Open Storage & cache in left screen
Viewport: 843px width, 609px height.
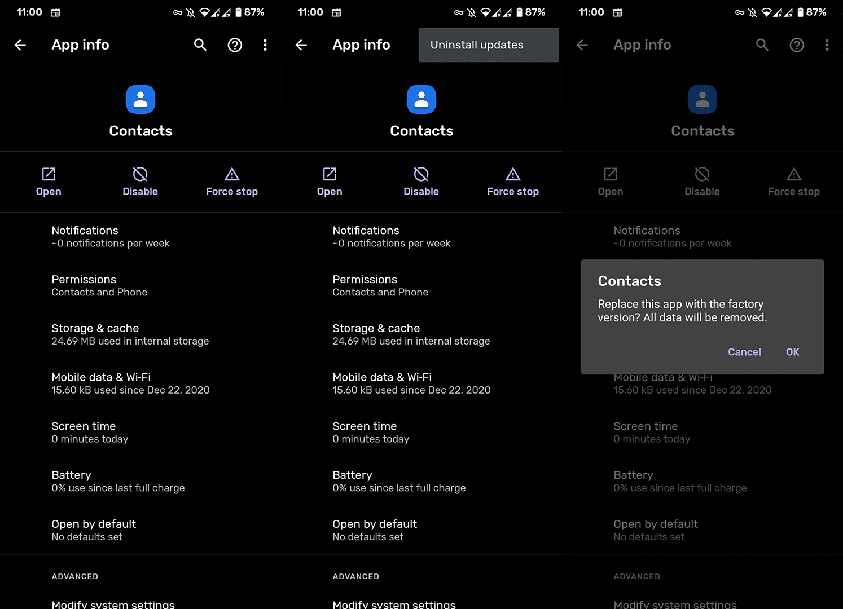click(140, 334)
